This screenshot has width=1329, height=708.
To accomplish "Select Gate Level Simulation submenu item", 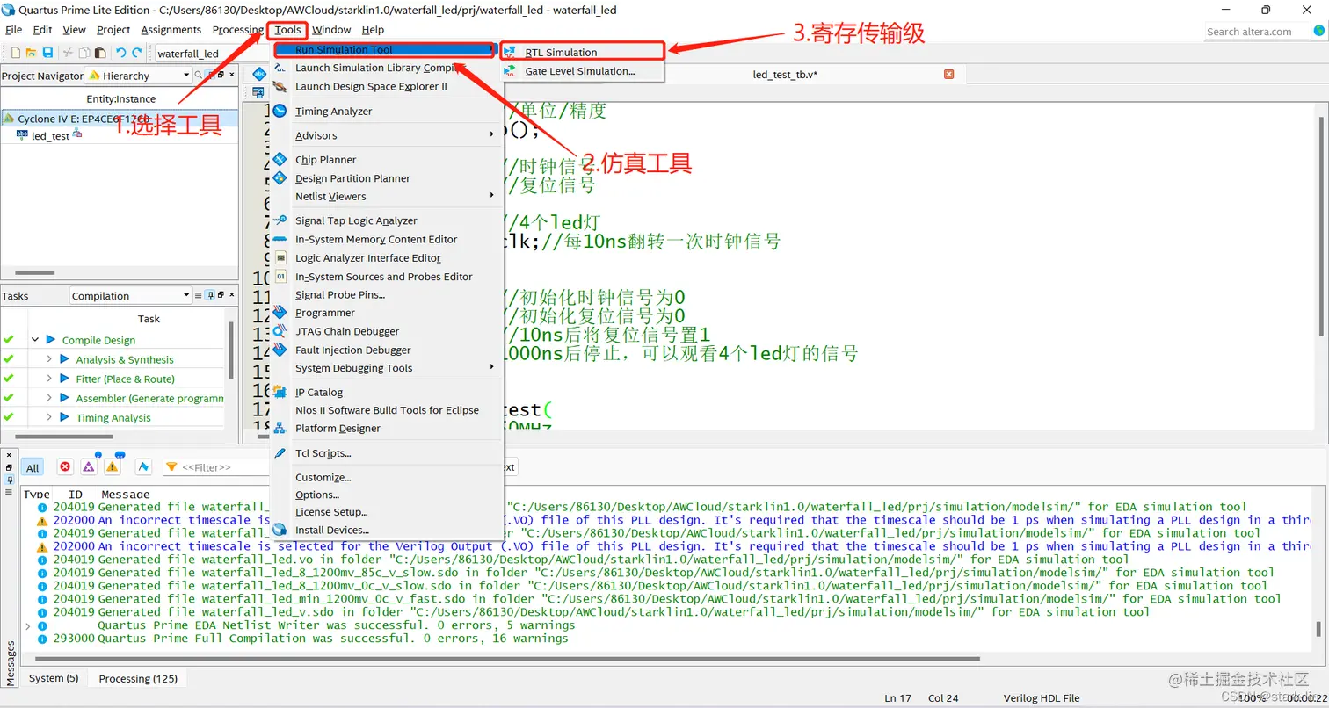I will point(582,71).
